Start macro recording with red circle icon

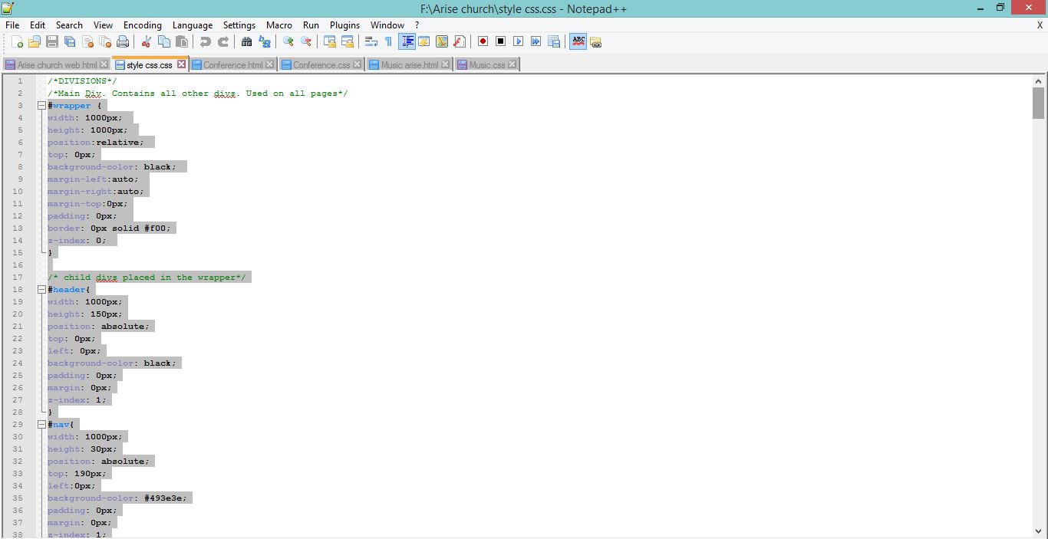(483, 41)
